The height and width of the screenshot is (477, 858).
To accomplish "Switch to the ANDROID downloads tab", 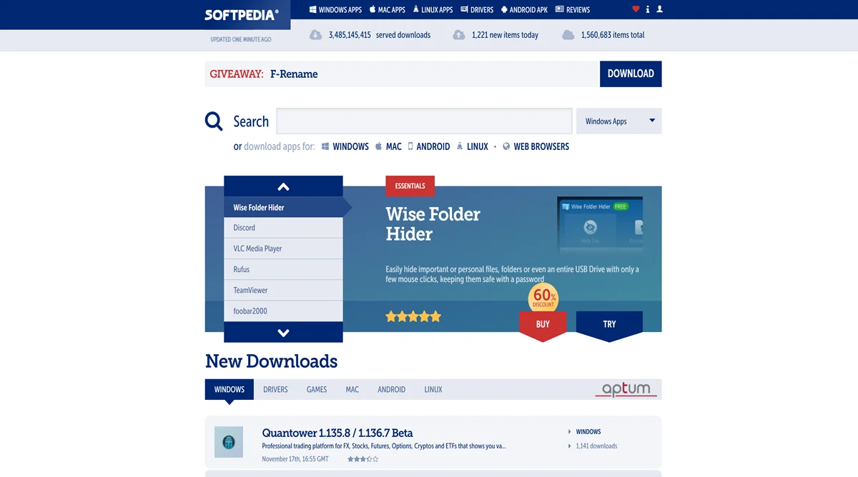I will [x=392, y=389].
